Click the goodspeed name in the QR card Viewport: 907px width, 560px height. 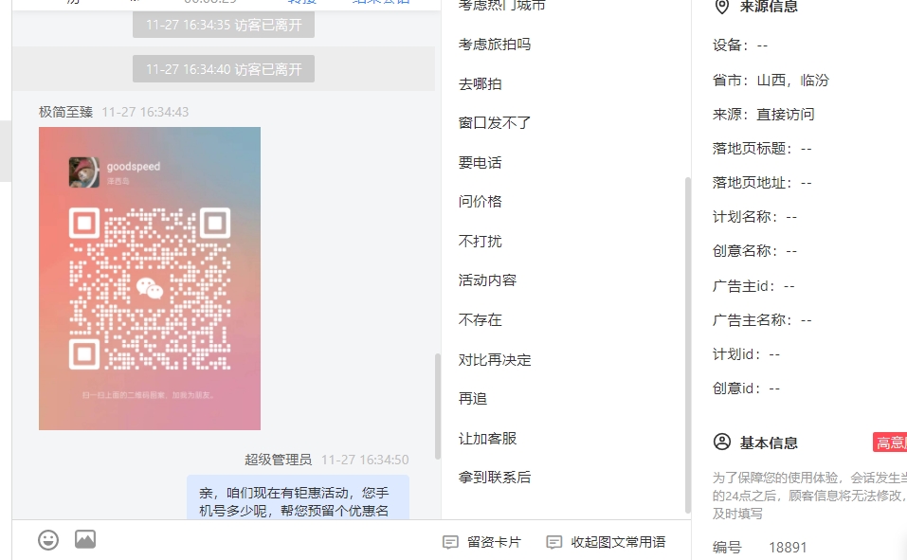tap(133, 167)
